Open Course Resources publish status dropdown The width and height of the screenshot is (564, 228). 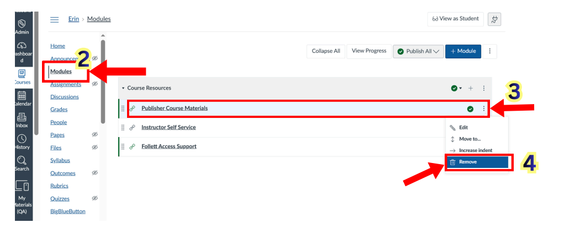point(457,88)
